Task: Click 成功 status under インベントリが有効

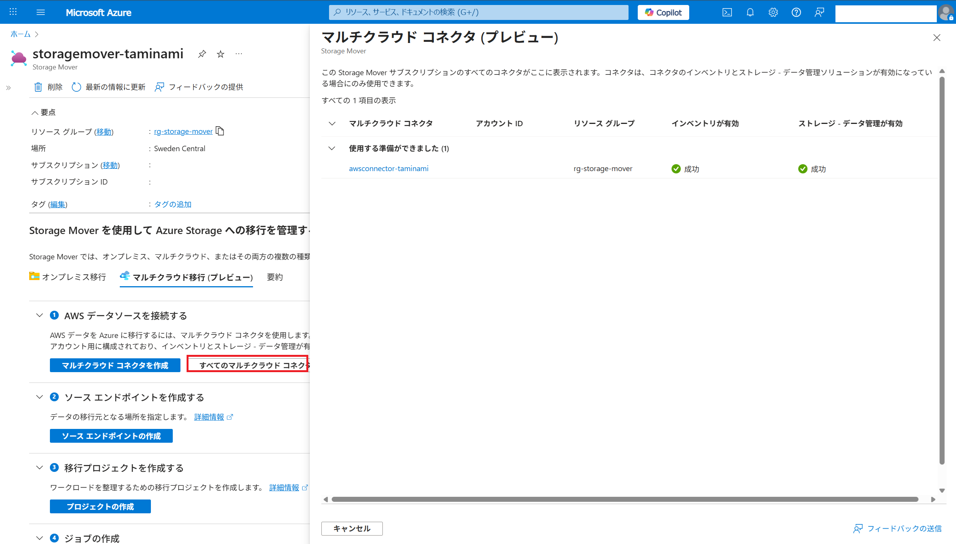Action: pos(685,169)
